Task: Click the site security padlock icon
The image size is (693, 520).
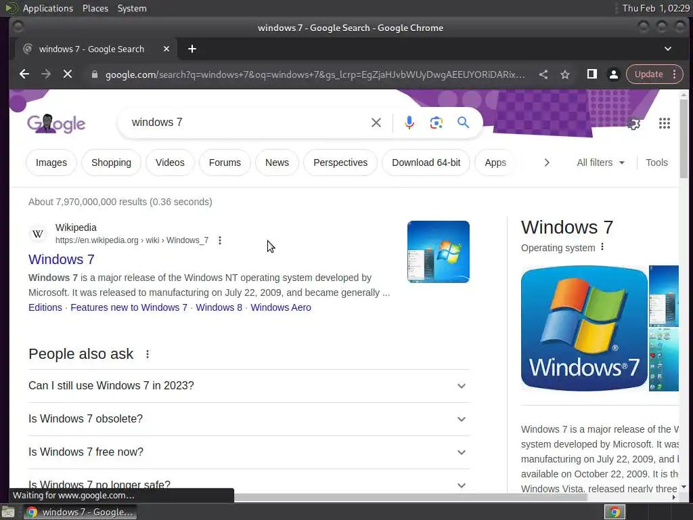Action: tap(94, 74)
